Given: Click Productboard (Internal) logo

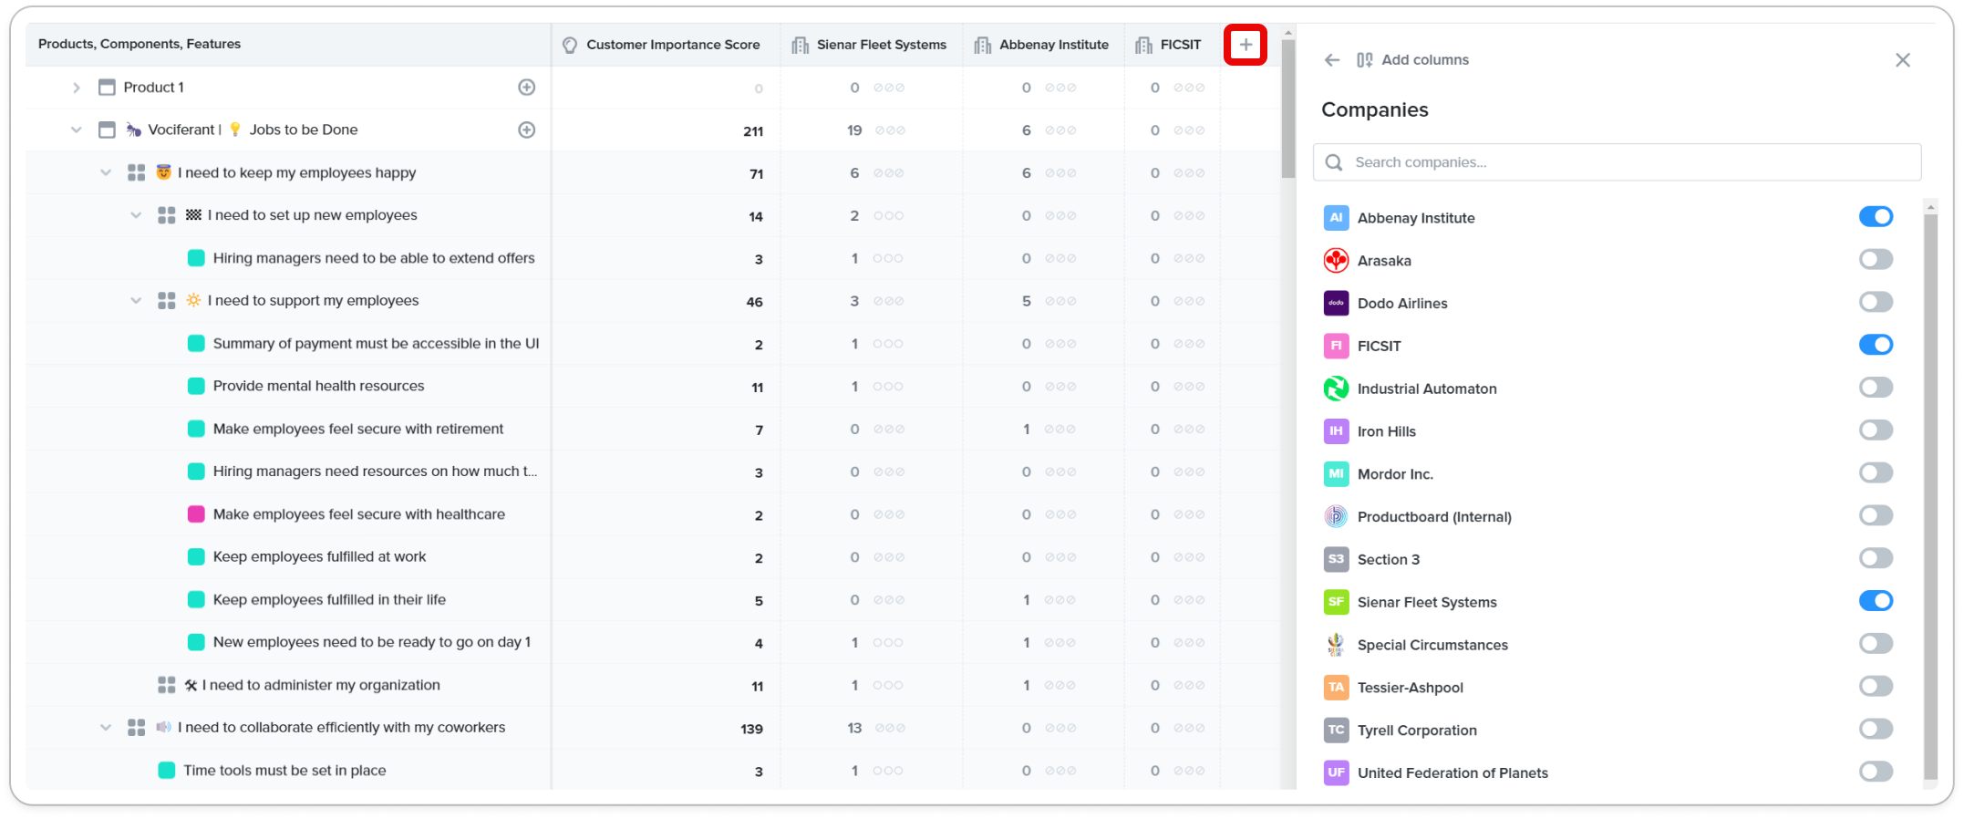Looking at the screenshot, I should pyautogui.click(x=1336, y=516).
